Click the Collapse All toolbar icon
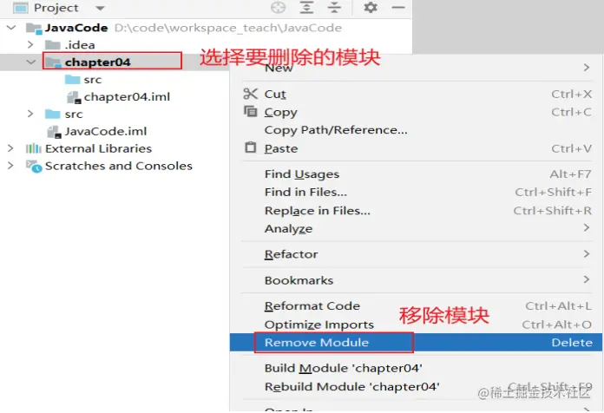This screenshot has width=604, height=413. [x=334, y=8]
